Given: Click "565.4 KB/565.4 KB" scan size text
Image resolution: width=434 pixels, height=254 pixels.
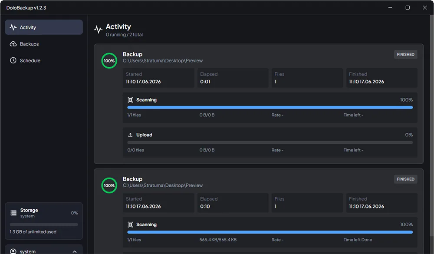Looking at the screenshot, I should click(218, 240).
